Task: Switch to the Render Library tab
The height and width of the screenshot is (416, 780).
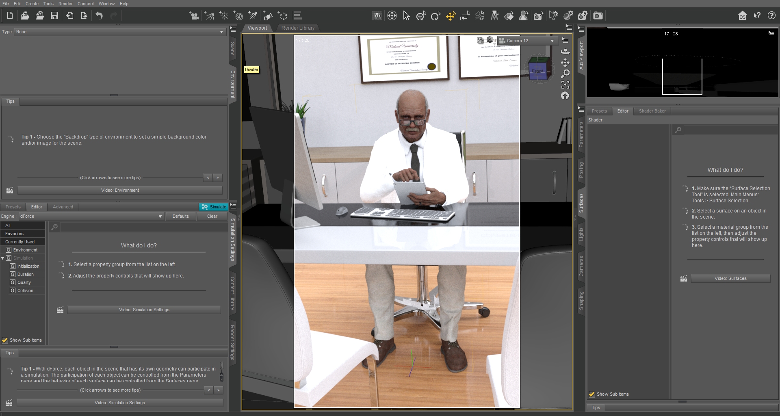Action: point(298,28)
